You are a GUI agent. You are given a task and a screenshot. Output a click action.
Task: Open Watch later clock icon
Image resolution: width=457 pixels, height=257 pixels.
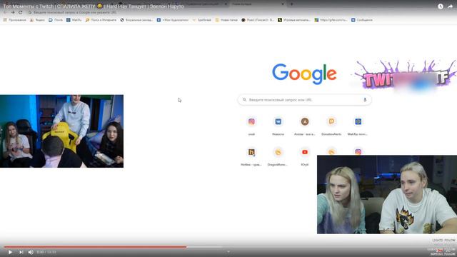click(x=441, y=6)
